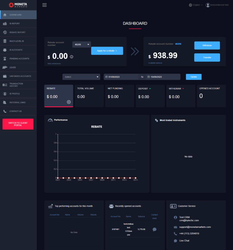233x250 pixels.
Task: Select the Deposit stat card
Action: tap(150, 96)
